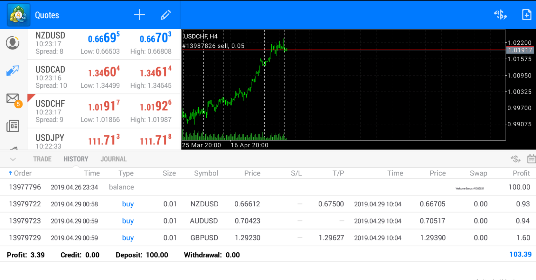
Task: Click USDJPY ask price 111.71 8
Action: pyautogui.click(x=155, y=140)
